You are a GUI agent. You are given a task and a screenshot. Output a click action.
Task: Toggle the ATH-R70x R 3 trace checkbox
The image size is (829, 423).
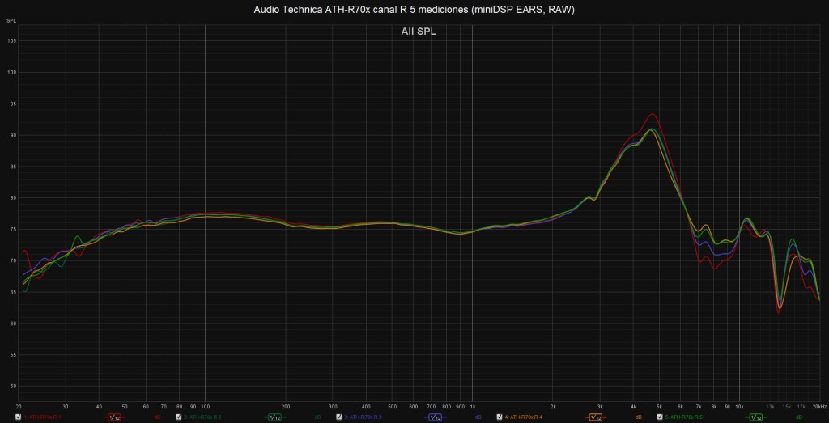coord(338,417)
